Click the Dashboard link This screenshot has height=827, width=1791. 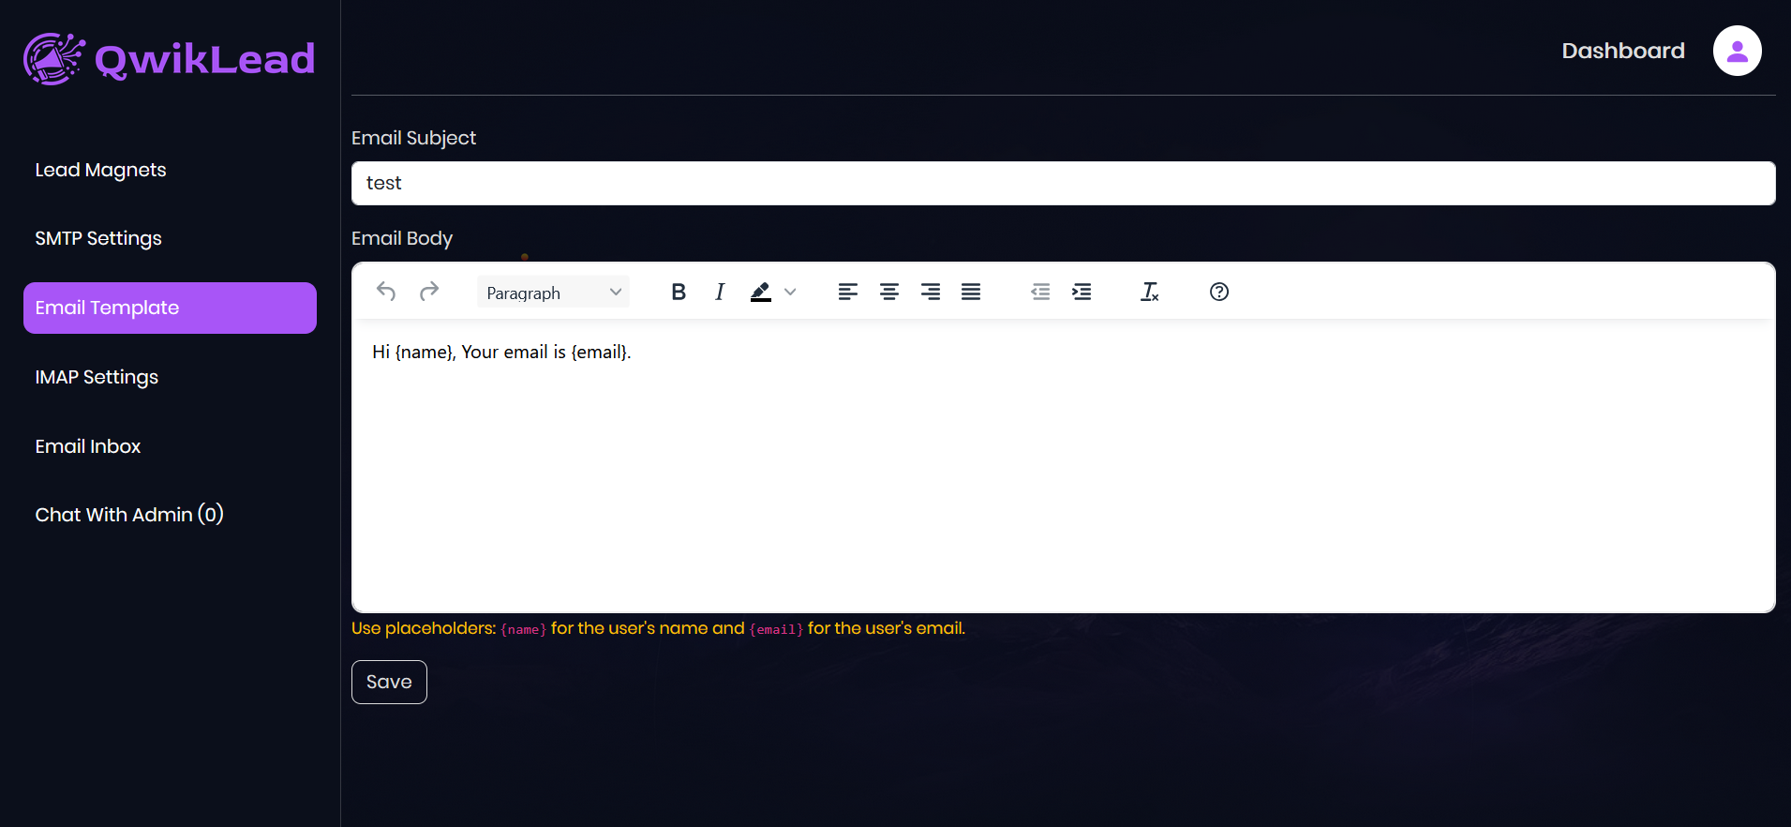(1623, 51)
